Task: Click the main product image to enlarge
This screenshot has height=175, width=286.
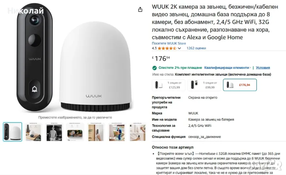Action: [74, 58]
